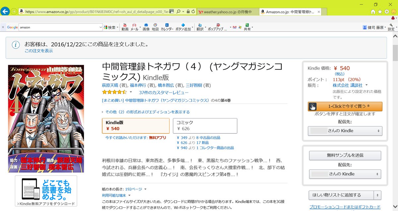The width and height of the screenshot is (398, 211).
Task: Open author 萩原天晴 link
Action: (x=110, y=85)
